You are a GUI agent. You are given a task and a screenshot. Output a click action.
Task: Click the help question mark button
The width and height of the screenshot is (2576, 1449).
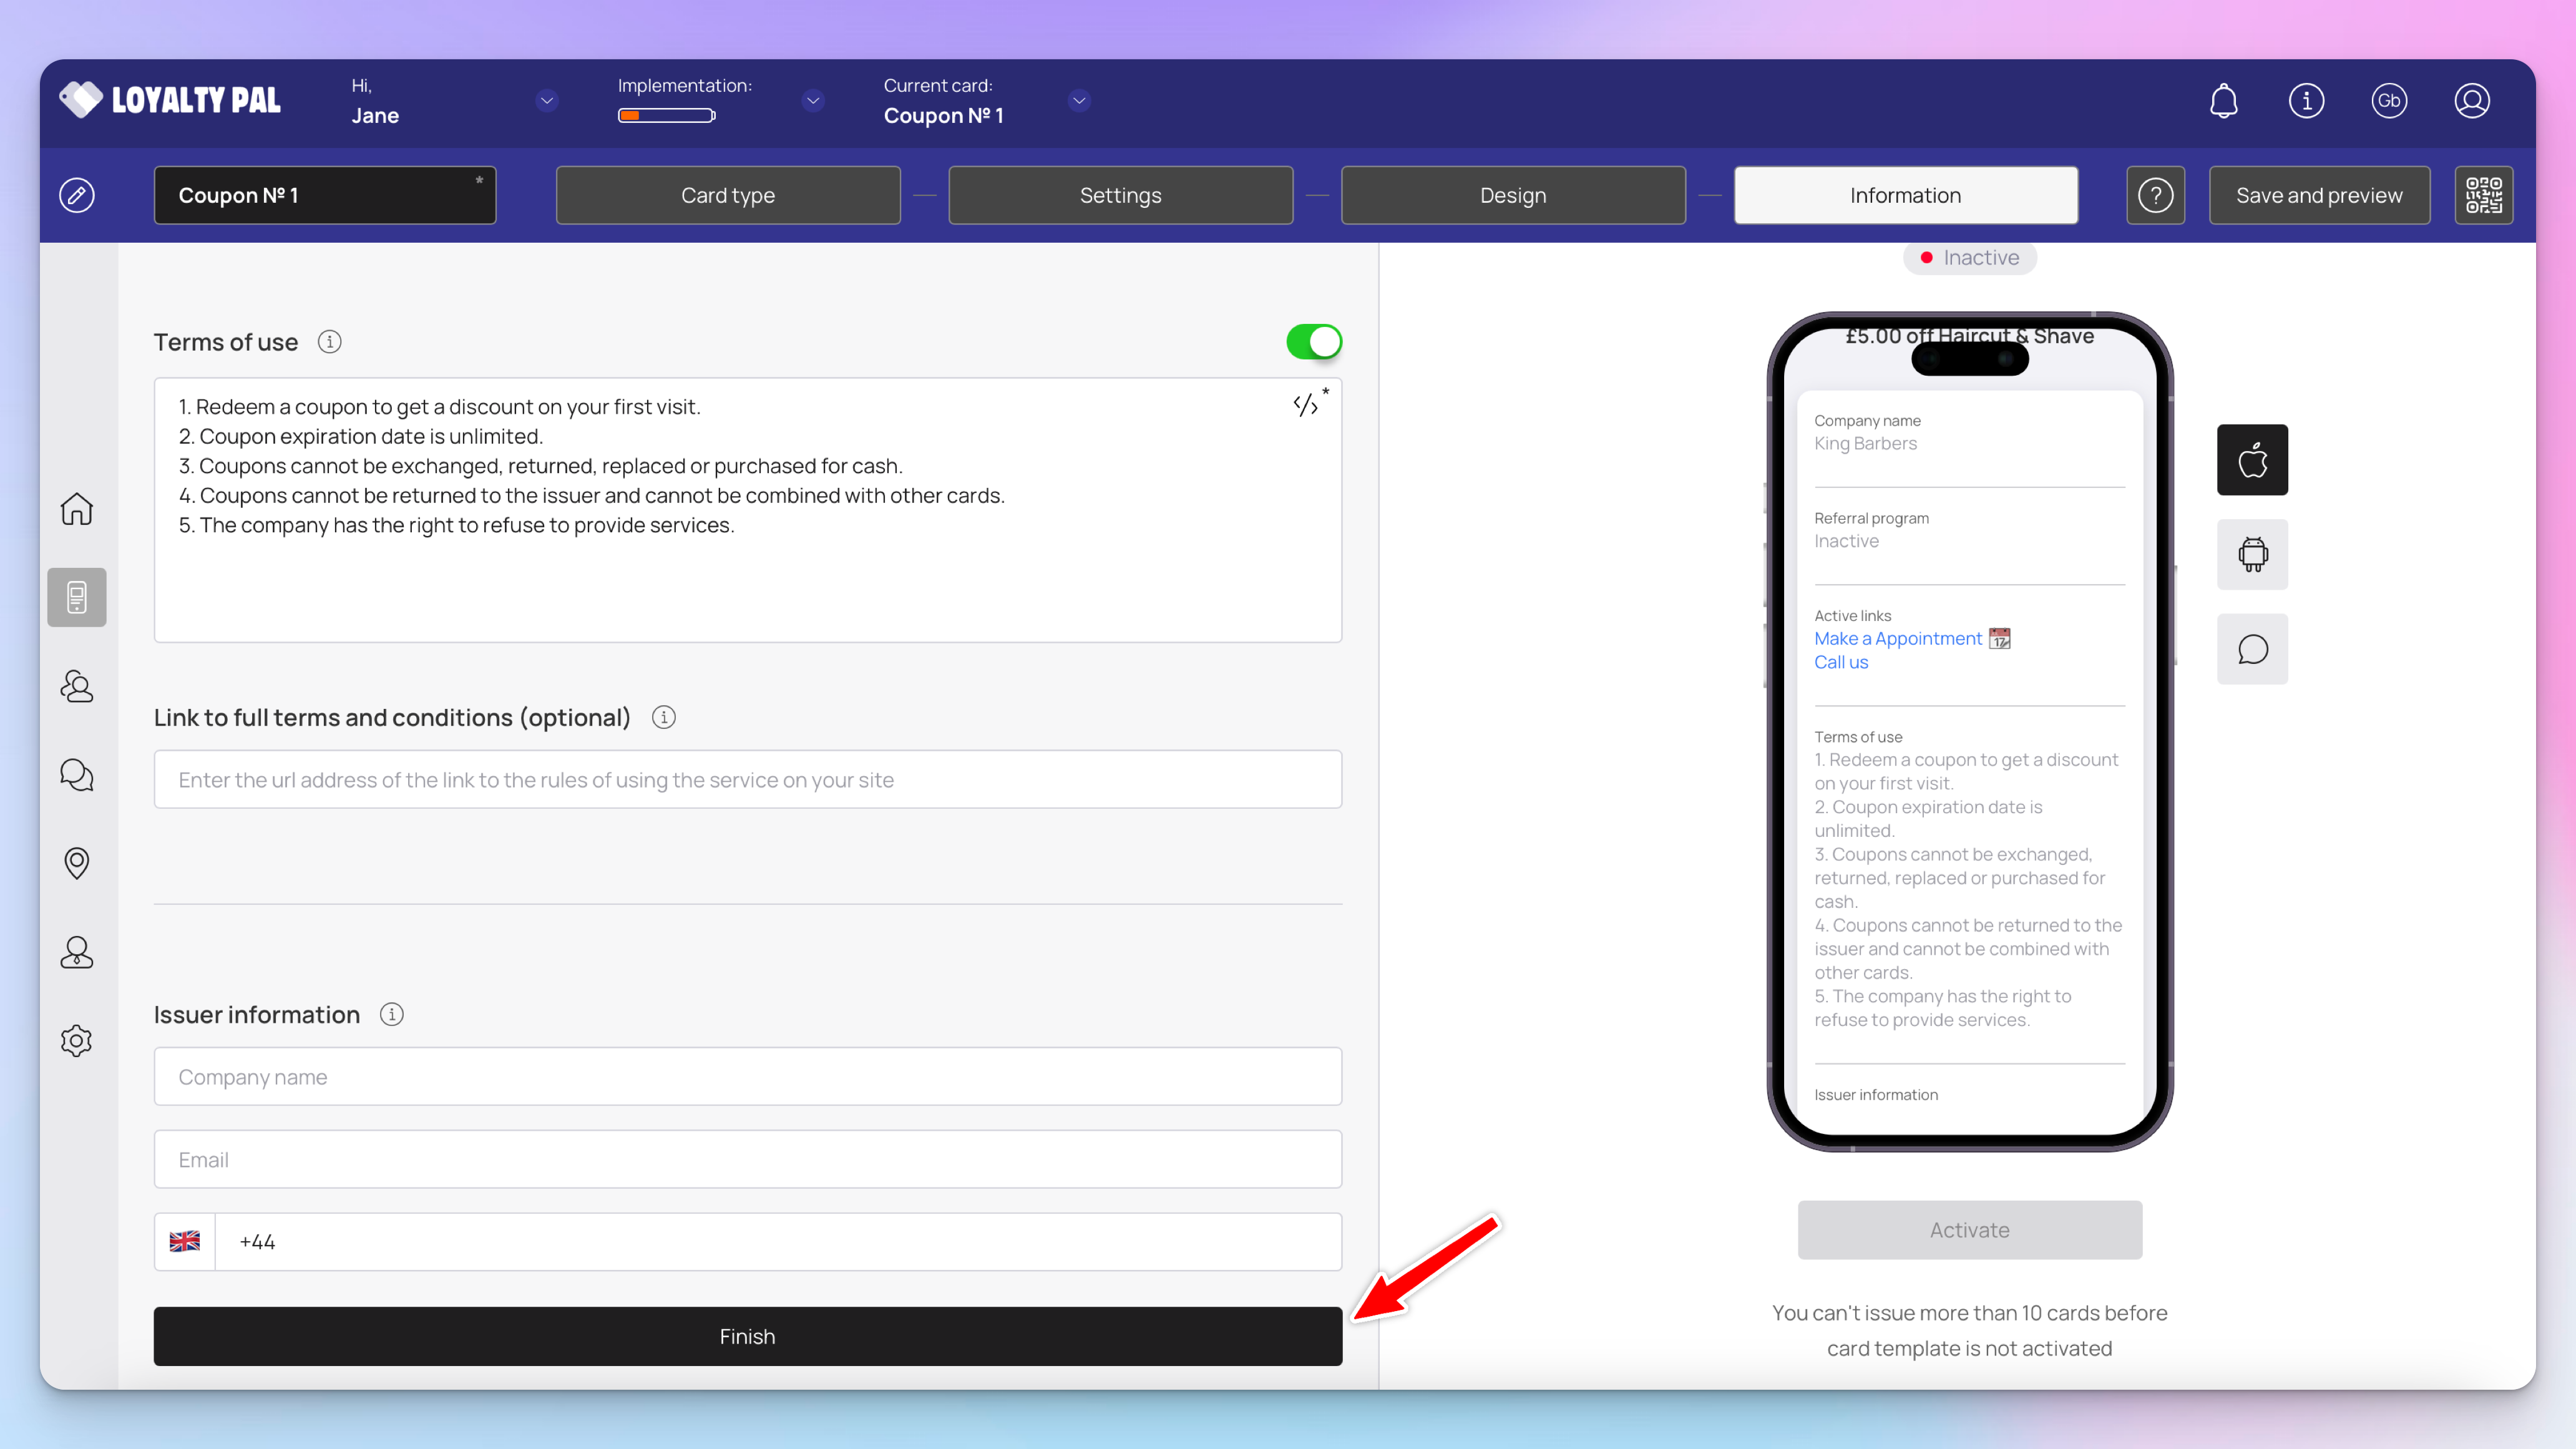click(x=2155, y=195)
